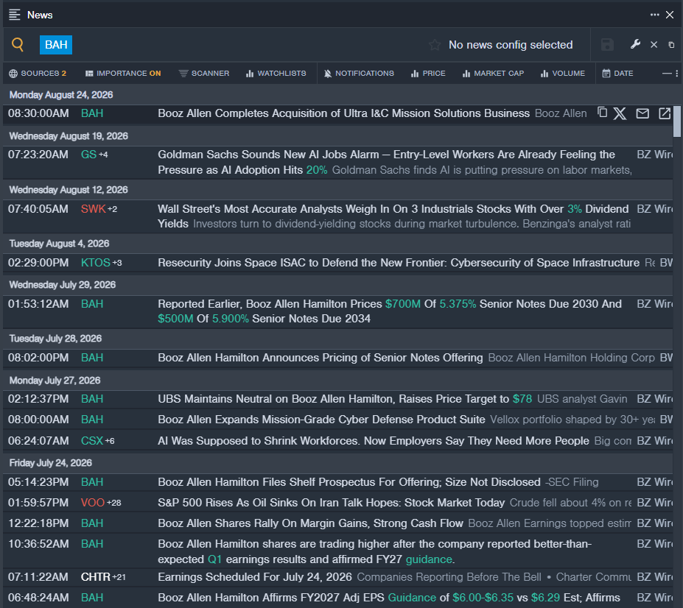Open Earnings Scheduled For July 24 story
This screenshot has height=608, width=683.
tap(255, 577)
